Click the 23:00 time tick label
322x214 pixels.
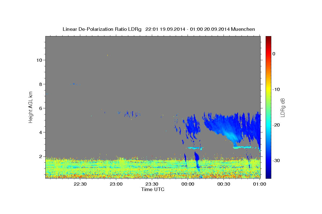click(x=116, y=184)
